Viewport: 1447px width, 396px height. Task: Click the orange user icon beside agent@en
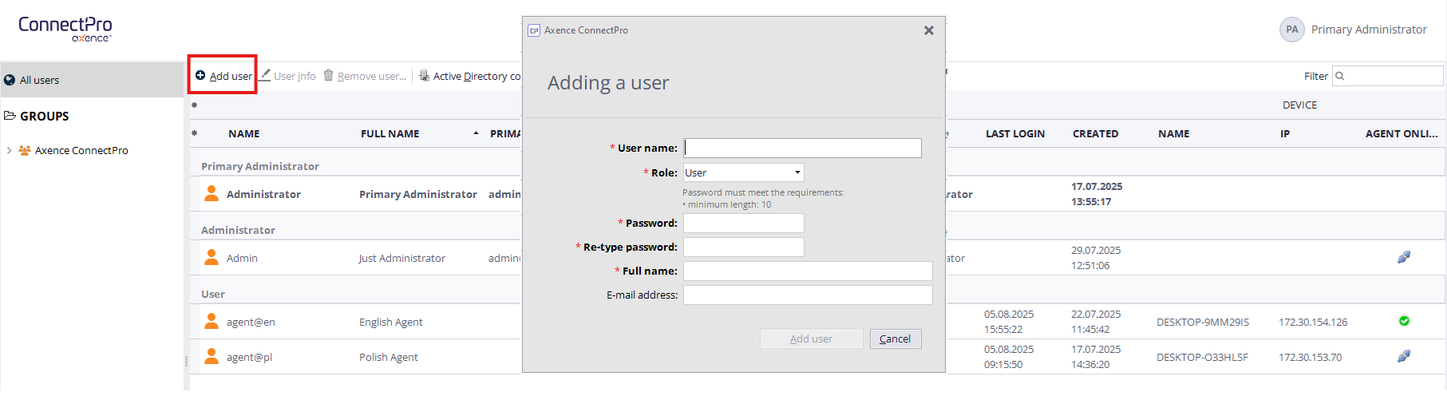[x=212, y=321]
